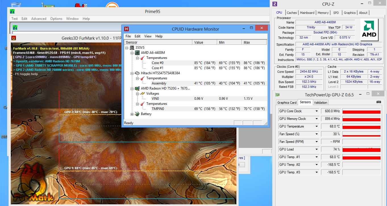Switch to the SPD tab in CPU-Z
The image size is (387, 206).
click(x=336, y=13)
